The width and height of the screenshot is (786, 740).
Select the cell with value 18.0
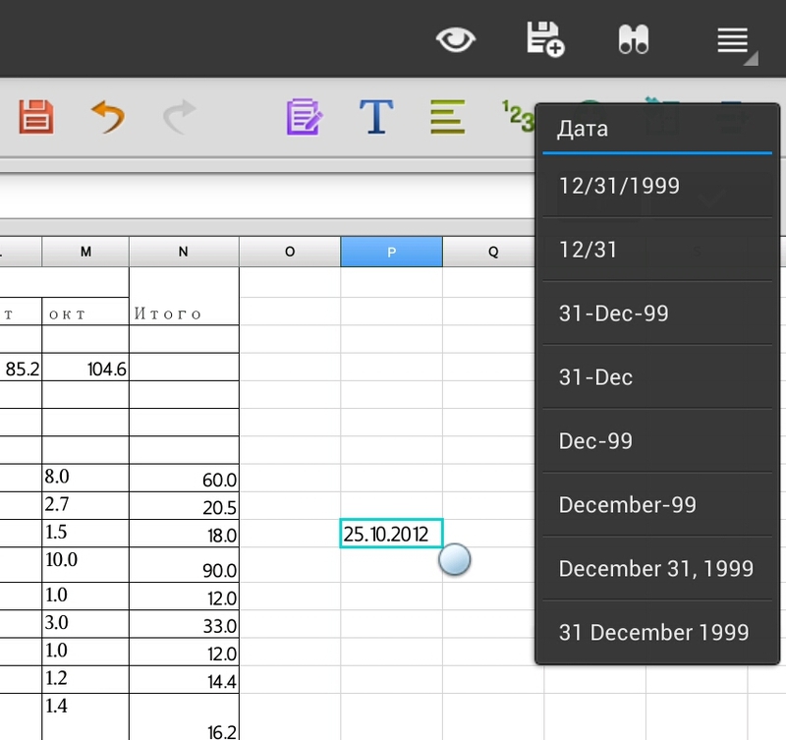tap(184, 533)
